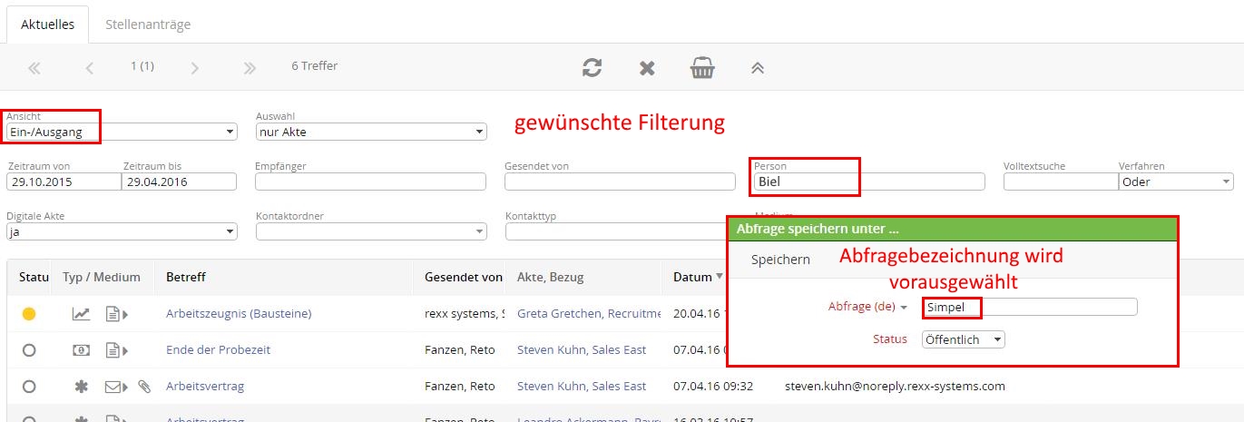Click the Zeitraum bis date field
Screen dimensions: 1244x422
point(179,182)
